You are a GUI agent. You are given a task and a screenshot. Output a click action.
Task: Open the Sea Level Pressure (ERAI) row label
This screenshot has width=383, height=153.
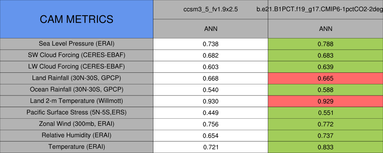point(76,44)
